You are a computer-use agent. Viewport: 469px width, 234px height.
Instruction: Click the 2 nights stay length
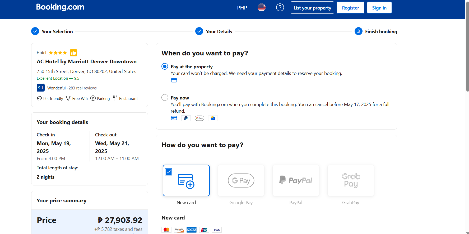click(45, 177)
